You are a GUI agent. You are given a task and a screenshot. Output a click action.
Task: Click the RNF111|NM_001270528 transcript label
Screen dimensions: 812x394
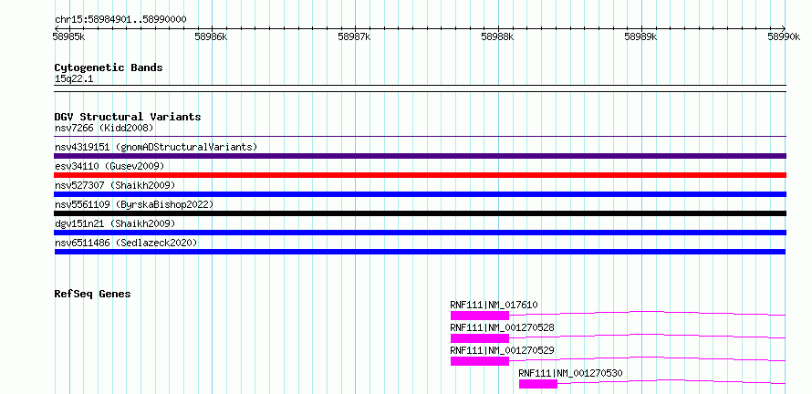(x=502, y=327)
